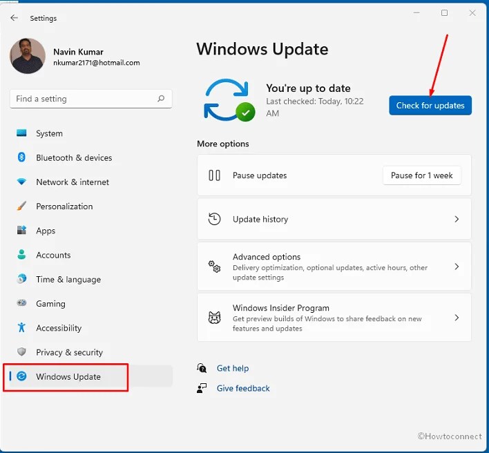Expand Advanced options chevron
The image size is (489, 453).
tap(457, 267)
